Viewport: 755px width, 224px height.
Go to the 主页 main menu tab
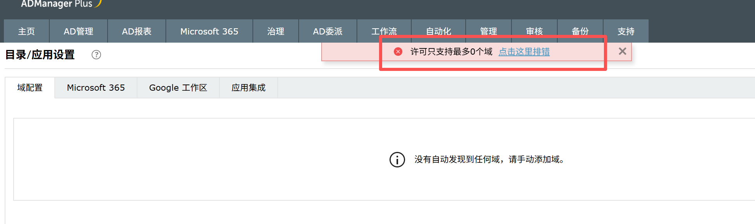[x=26, y=31]
